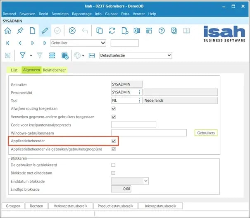Open the Favorieten menu
Screen dimensions: 250x218
[x=60, y=14]
